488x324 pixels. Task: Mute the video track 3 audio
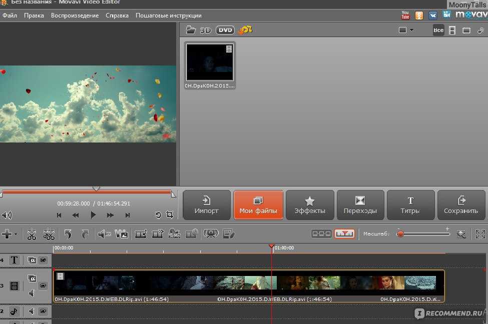tap(32, 293)
